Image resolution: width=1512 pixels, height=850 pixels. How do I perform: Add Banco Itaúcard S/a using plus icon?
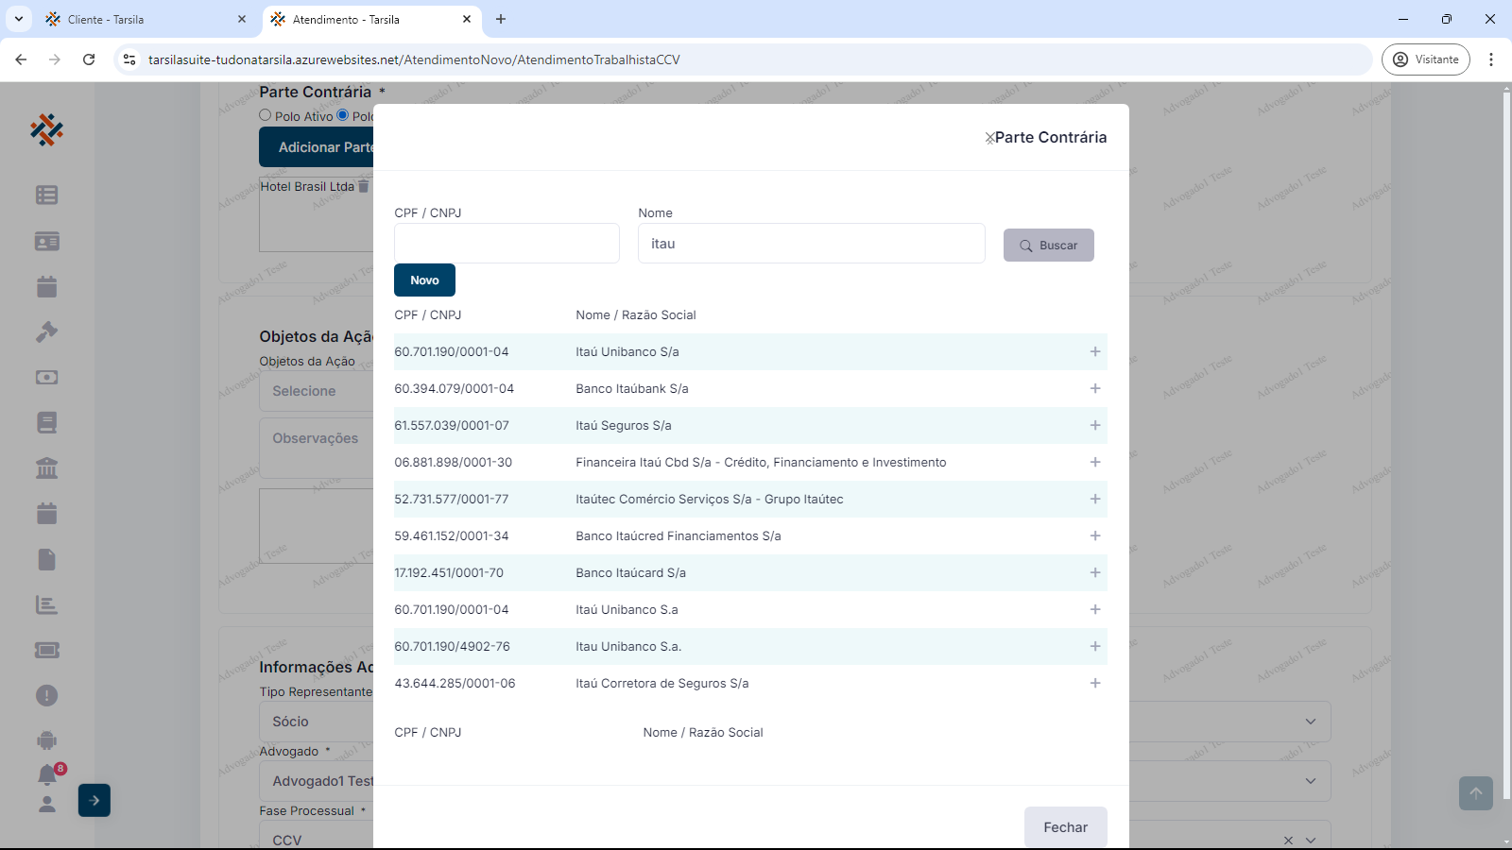click(1095, 572)
